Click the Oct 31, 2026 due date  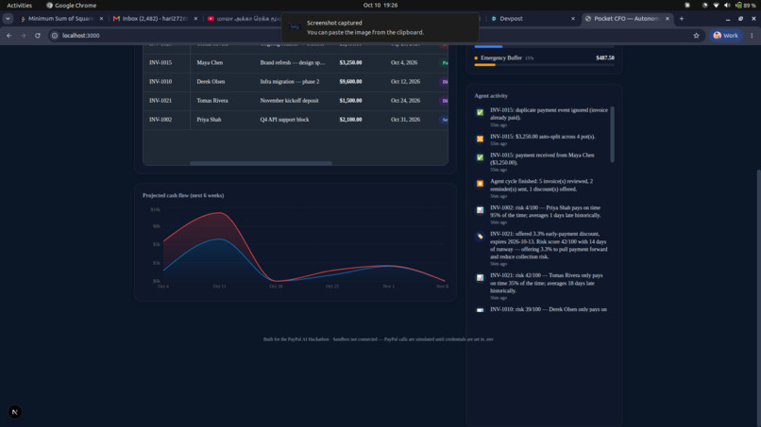[405, 119]
